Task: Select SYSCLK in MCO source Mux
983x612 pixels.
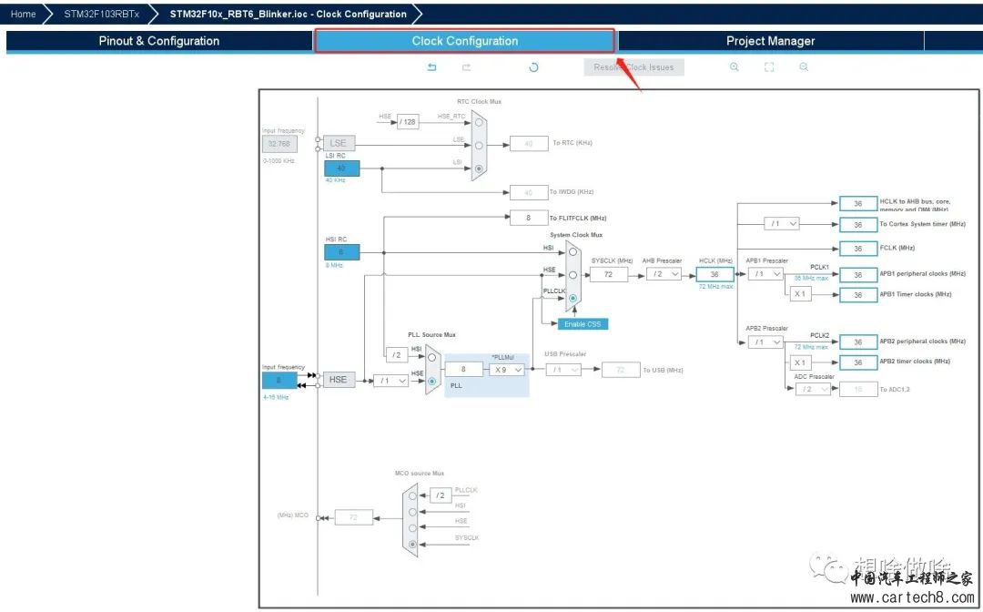Action: 412,545
